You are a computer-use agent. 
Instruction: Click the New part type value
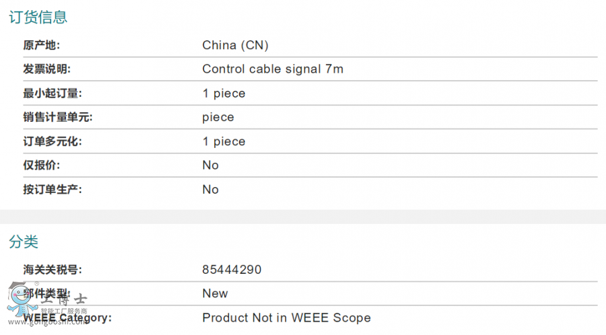click(x=215, y=293)
